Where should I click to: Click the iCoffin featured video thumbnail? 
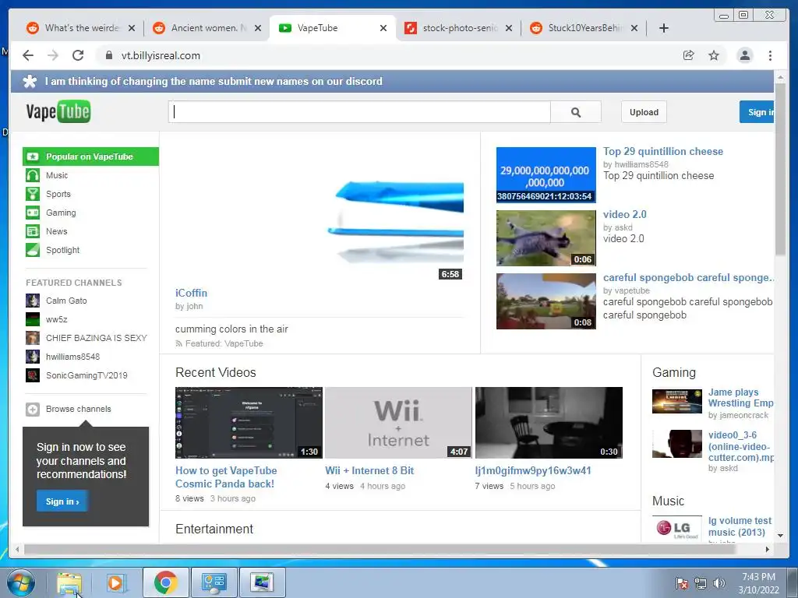pyautogui.click(x=319, y=213)
